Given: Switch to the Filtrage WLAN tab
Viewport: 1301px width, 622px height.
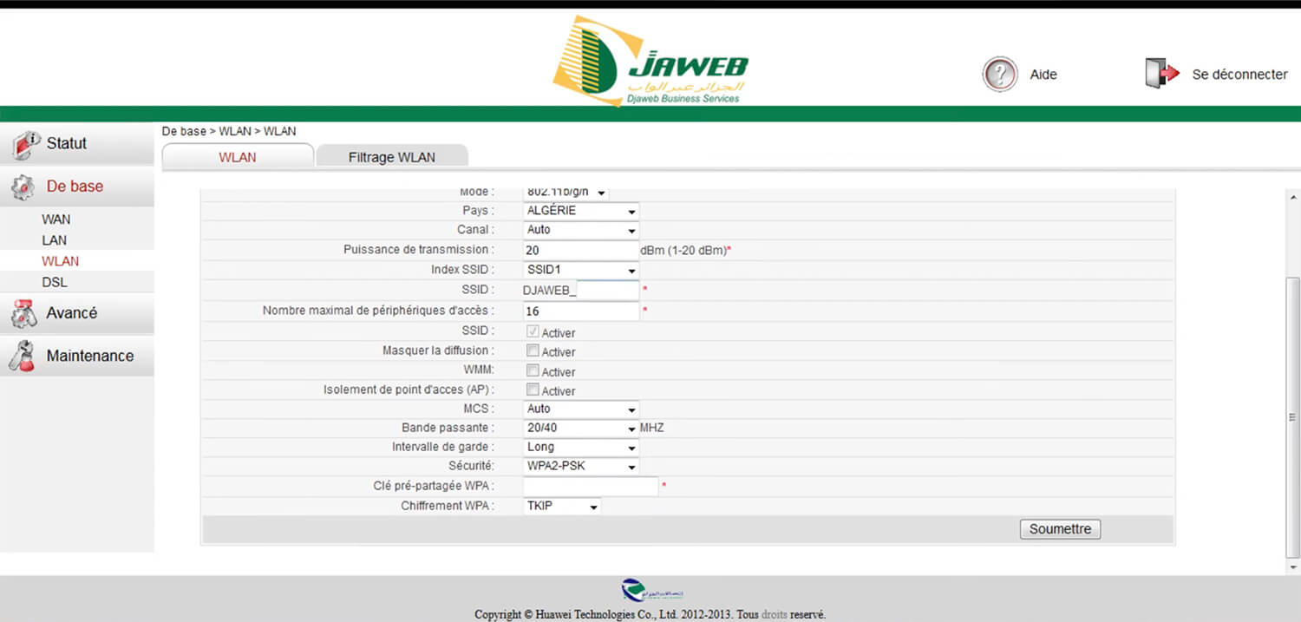Looking at the screenshot, I should pos(392,157).
